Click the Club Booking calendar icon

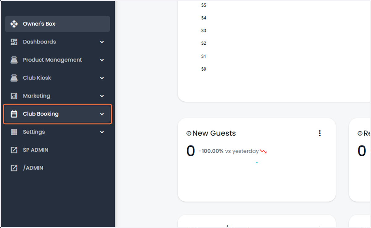coord(14,114)
